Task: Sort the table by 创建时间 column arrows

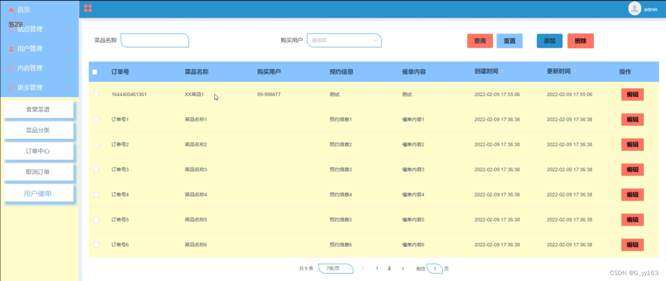Action: click(x=502, y=71)
